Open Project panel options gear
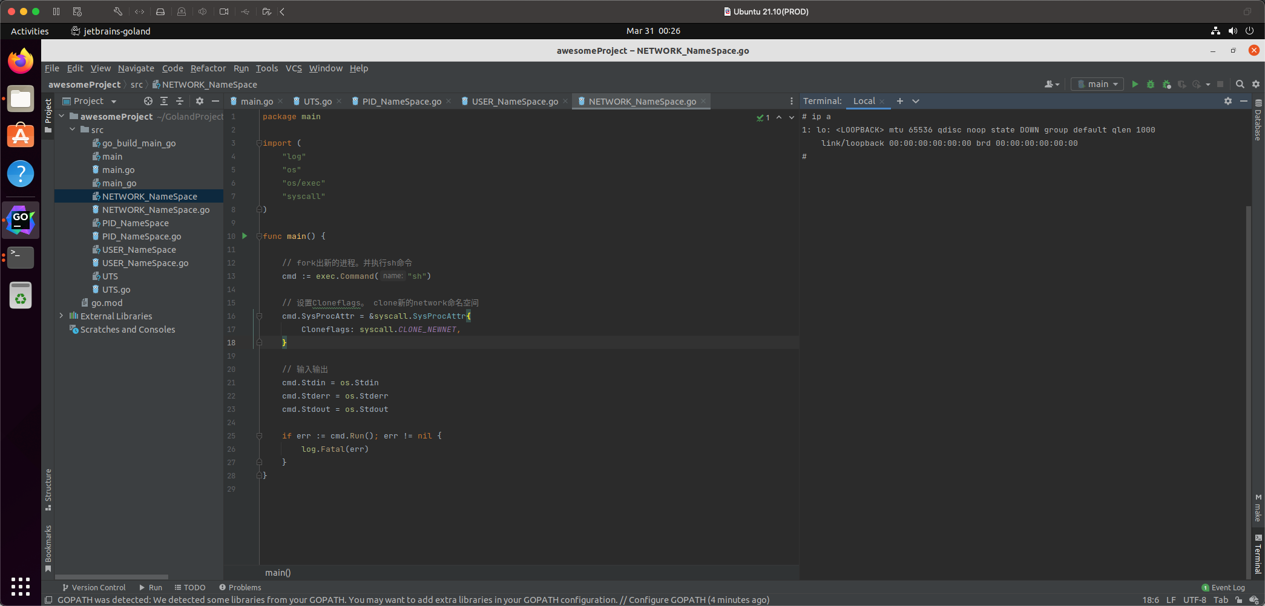 pos(200,101)
